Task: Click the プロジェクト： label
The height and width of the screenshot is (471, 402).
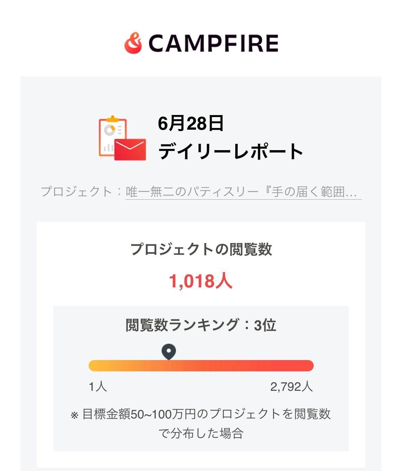Action: click(82, 192)
